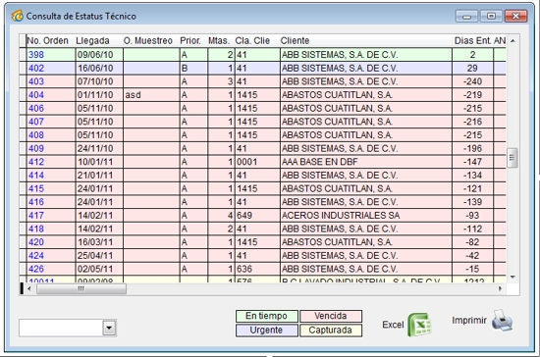Click the Imprimir printer icon
This screenshot has height=357, width=540.
tap(502, 320)
